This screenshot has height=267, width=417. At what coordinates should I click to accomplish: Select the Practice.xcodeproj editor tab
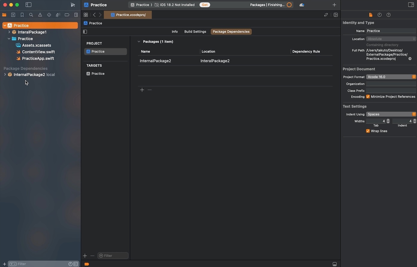coord(128,15)
